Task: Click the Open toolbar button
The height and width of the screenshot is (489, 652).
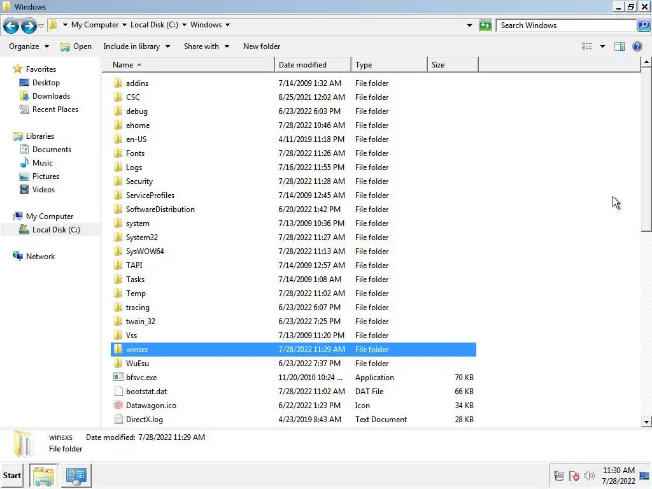Action: 76,46
